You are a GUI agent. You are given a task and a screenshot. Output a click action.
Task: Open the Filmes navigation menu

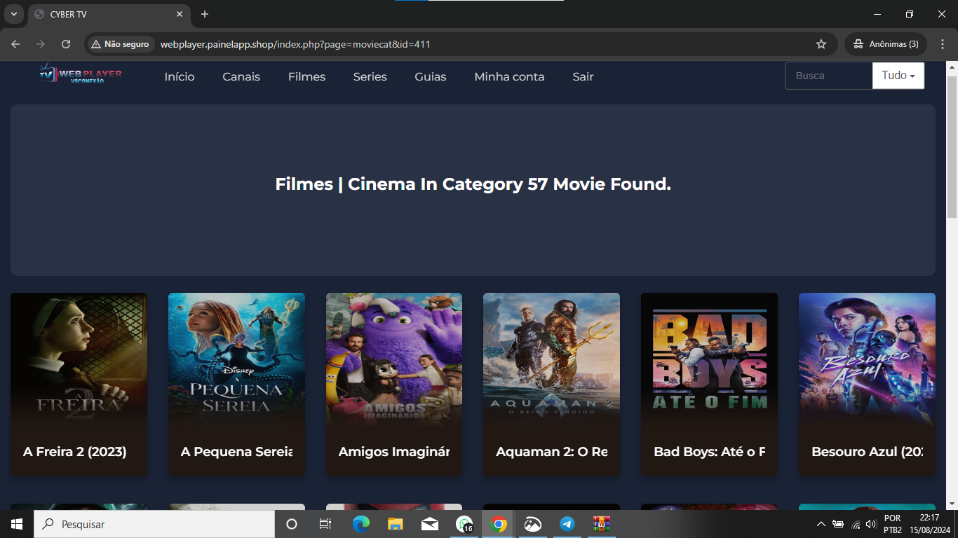pos(306,76)
